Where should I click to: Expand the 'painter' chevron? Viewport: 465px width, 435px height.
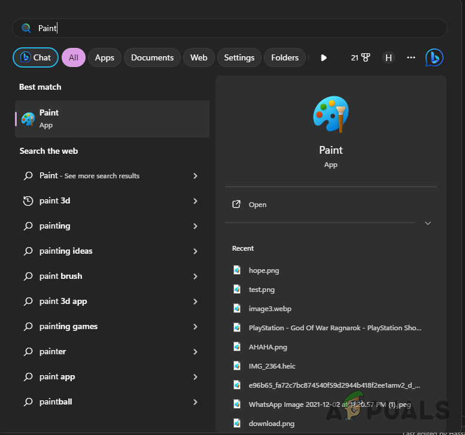195,352
